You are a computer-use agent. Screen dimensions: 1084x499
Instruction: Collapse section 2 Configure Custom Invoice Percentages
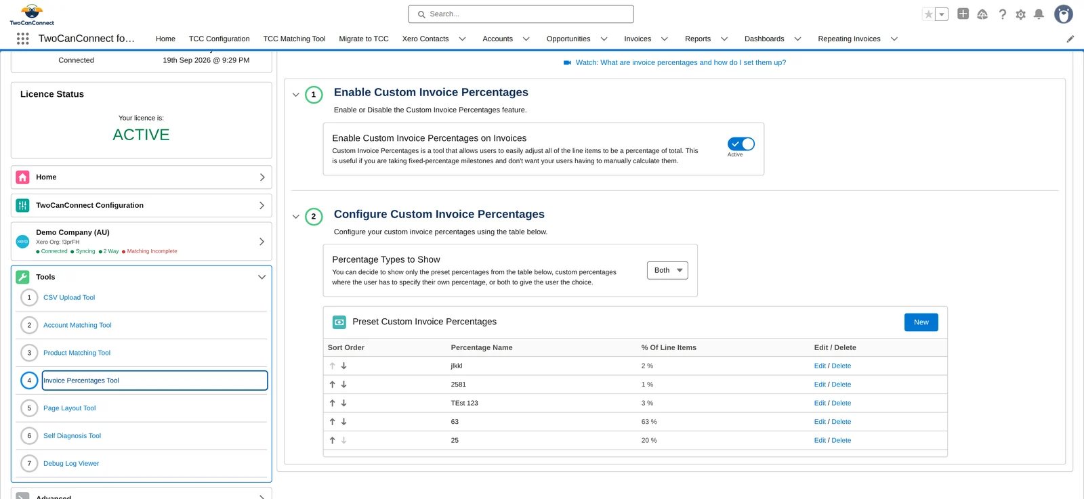point(295,217)
